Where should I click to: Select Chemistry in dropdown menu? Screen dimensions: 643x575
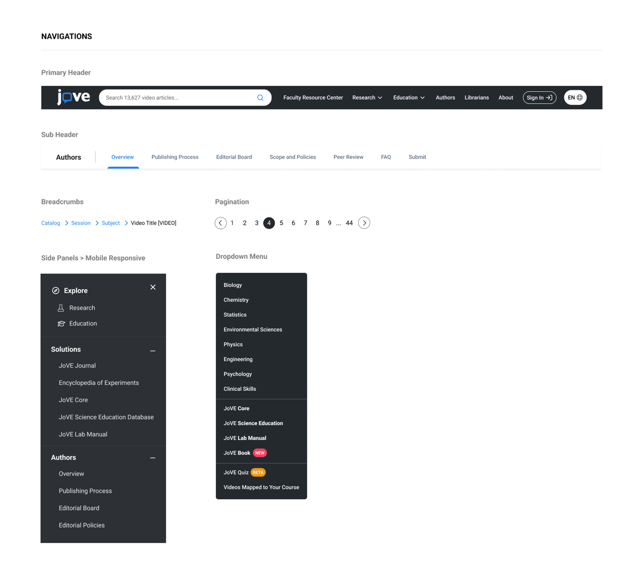(236, 300)
